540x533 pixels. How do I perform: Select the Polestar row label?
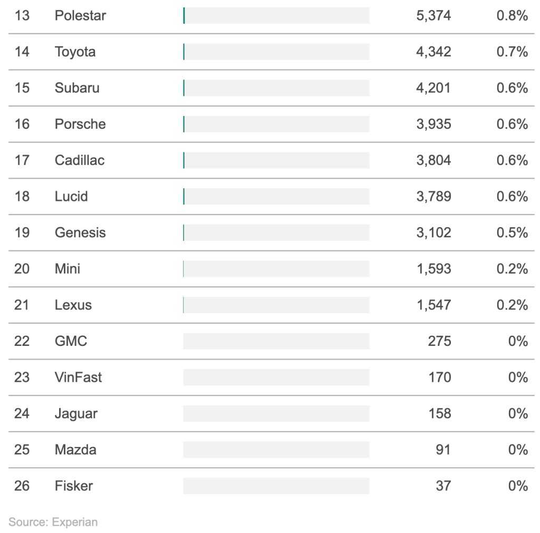[80, 16]
